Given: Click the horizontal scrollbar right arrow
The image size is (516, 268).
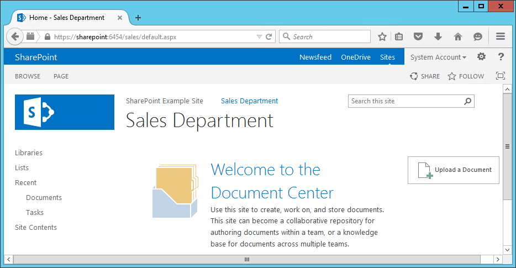Looking at the screenshot, I should click(x=498, y=260).
